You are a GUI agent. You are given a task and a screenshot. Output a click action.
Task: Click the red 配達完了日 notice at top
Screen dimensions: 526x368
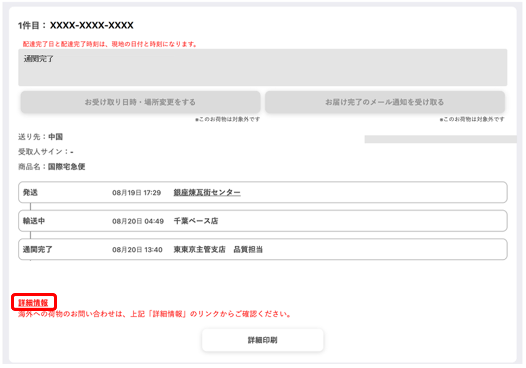pos(110,44)
